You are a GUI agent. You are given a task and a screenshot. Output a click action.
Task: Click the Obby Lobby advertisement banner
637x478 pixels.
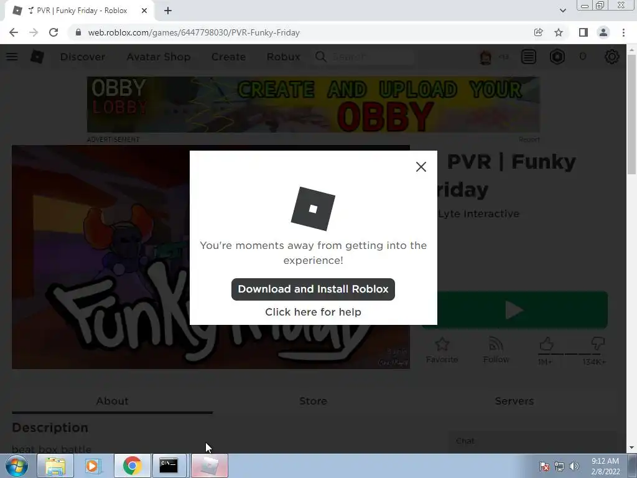tap(314, 105)
